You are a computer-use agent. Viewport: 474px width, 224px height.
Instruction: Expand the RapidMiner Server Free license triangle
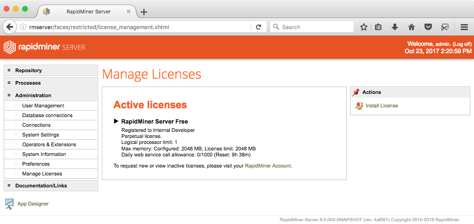click(x=116, y=121)
